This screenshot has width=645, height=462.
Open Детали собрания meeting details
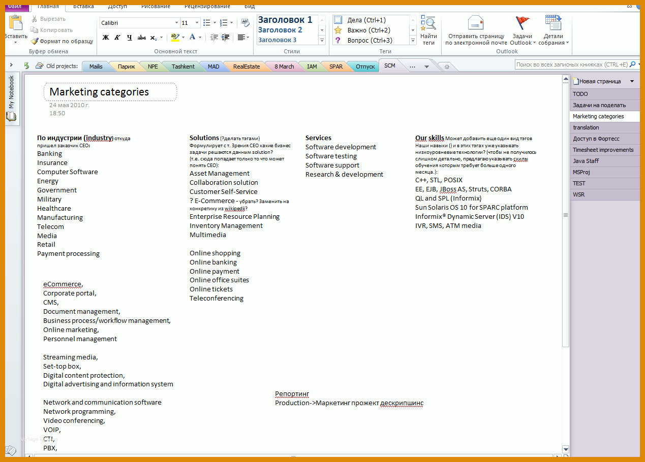553,30
